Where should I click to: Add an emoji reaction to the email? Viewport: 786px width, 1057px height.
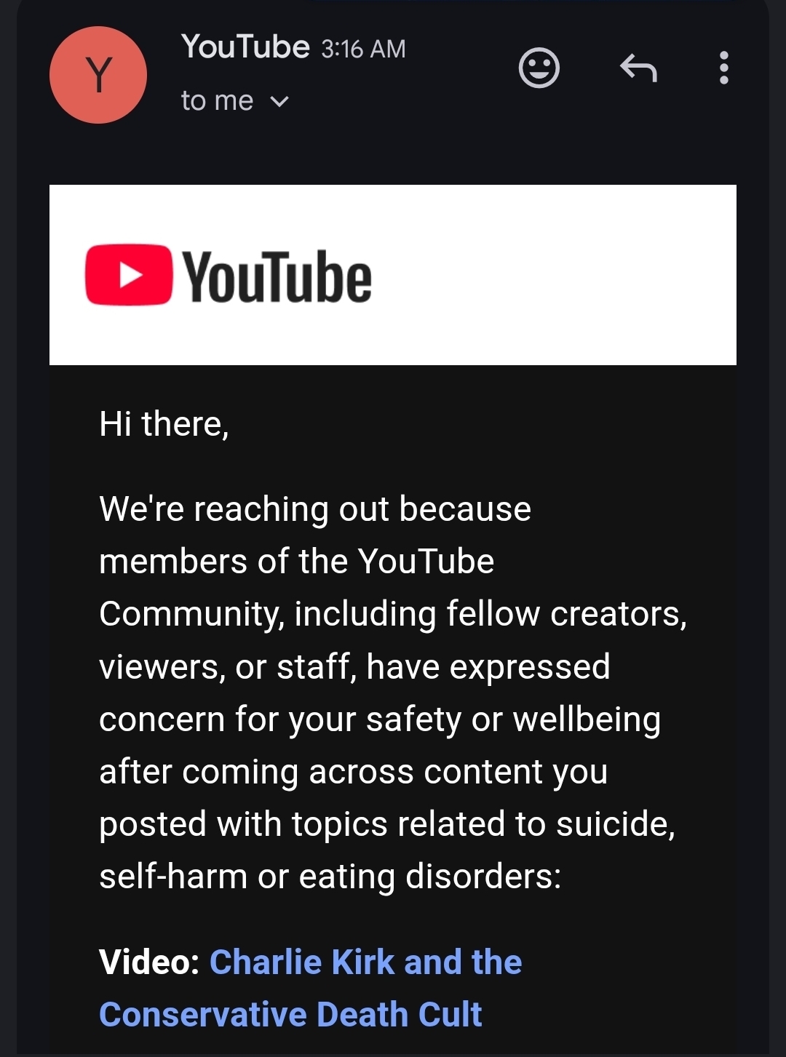pos(539,68)
